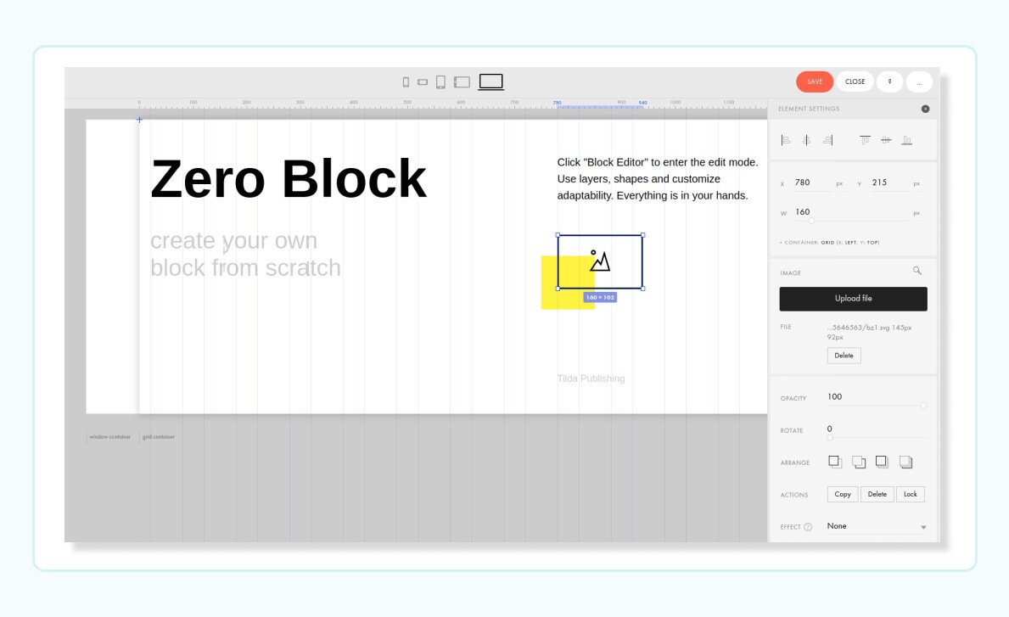The width and height of the screenshot is (1009, 617).
Task: Select the desktop screen view icon
Action: pos(491,81)
